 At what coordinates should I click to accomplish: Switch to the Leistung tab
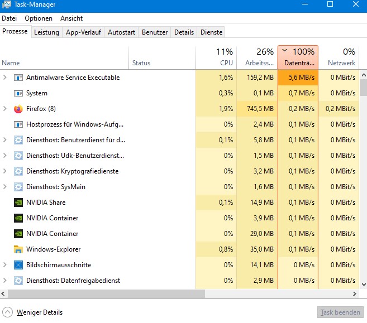pyautogui.click(x=46, y=32)
